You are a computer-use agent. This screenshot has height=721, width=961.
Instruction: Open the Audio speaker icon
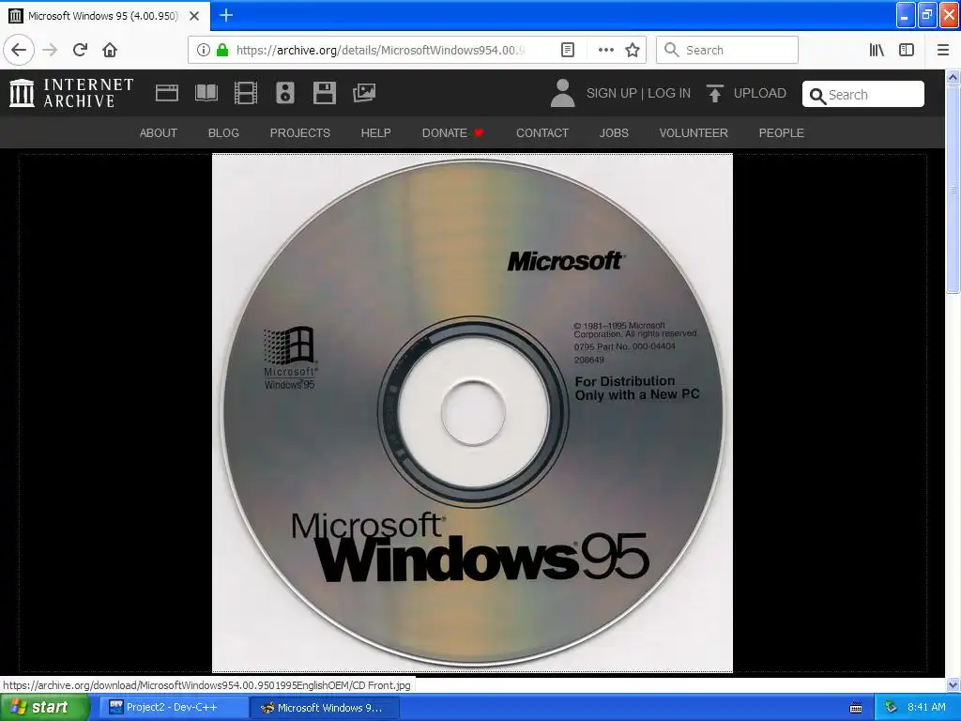tap(285, 93)
